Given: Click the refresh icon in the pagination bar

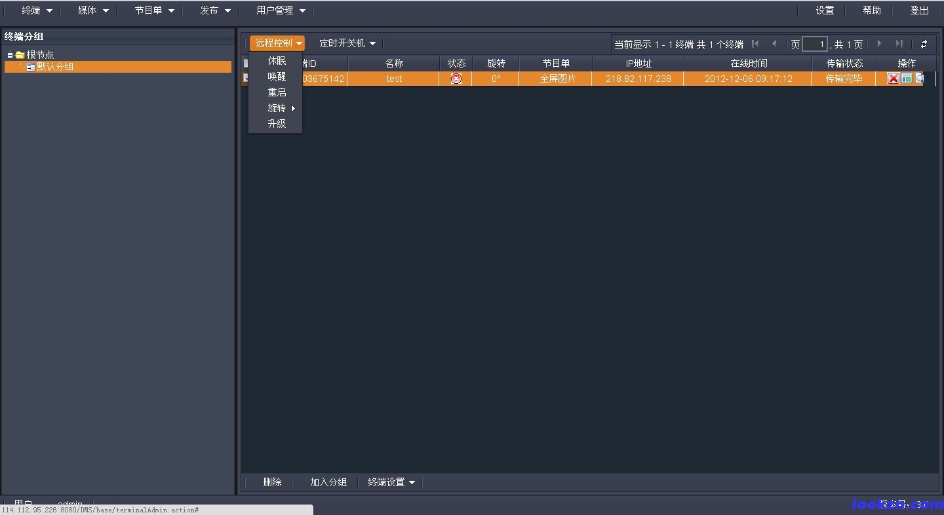Looking at the screenshot, I should 924,45.
